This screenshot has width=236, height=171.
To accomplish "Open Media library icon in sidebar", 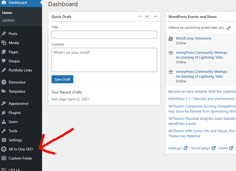I will pyautogui.click(x=4, y=43).
